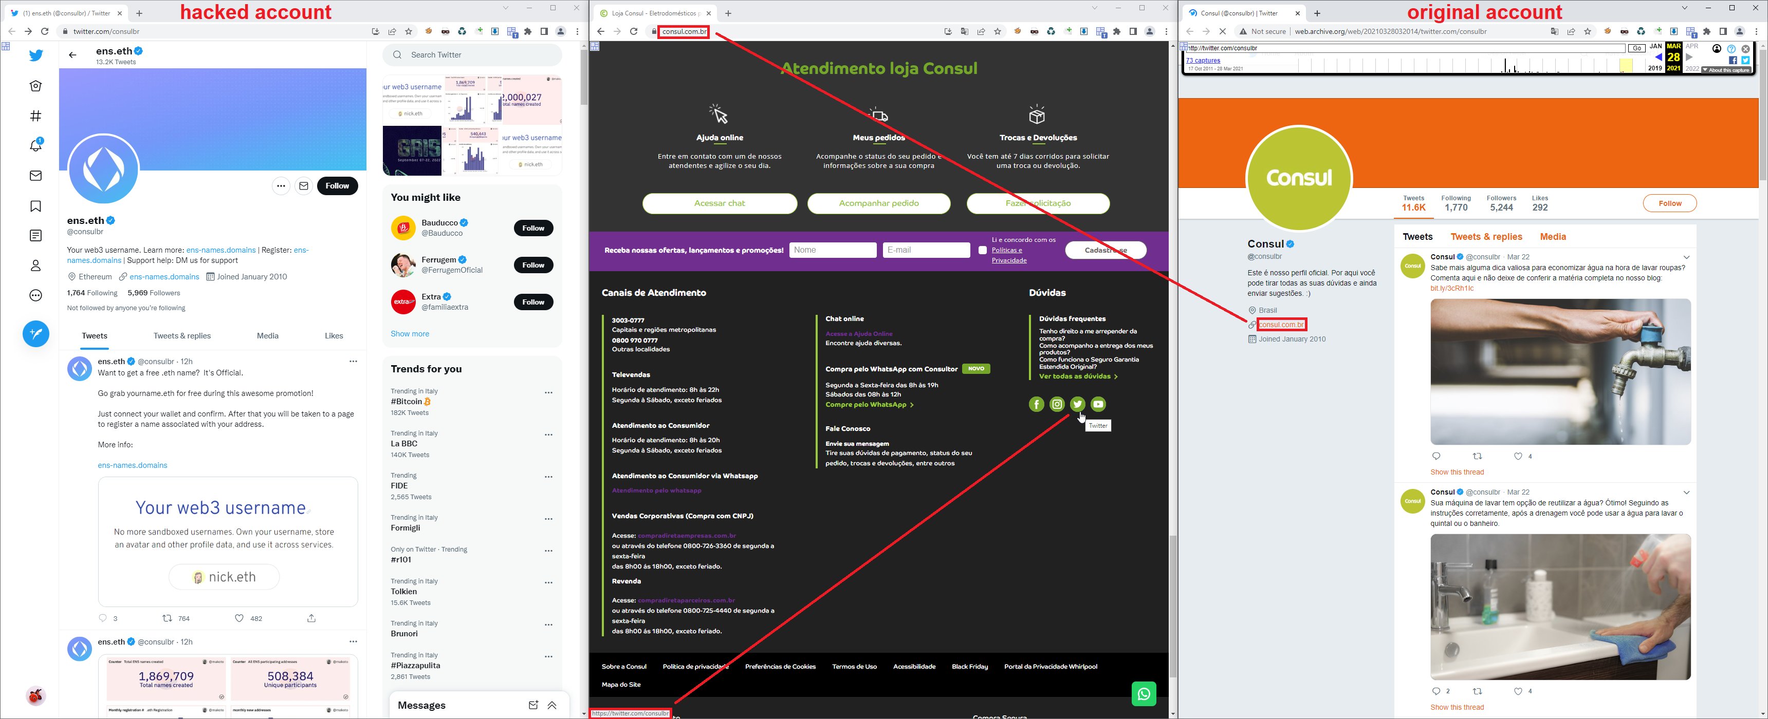Bookmark star in consul.com.br browser window
Image resolution: width=1768 pixels, height=719 pixels.
tap(997, 31)
